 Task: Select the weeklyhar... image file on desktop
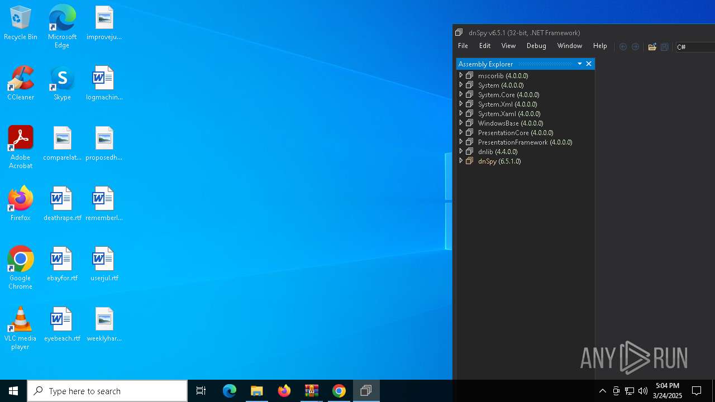coord(104,324)
